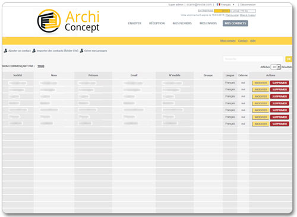The image size is (297, 217).
Task: Click Importer des contacts (fichier CSV)
Action: pyautogui.click(x=58, y=51)
